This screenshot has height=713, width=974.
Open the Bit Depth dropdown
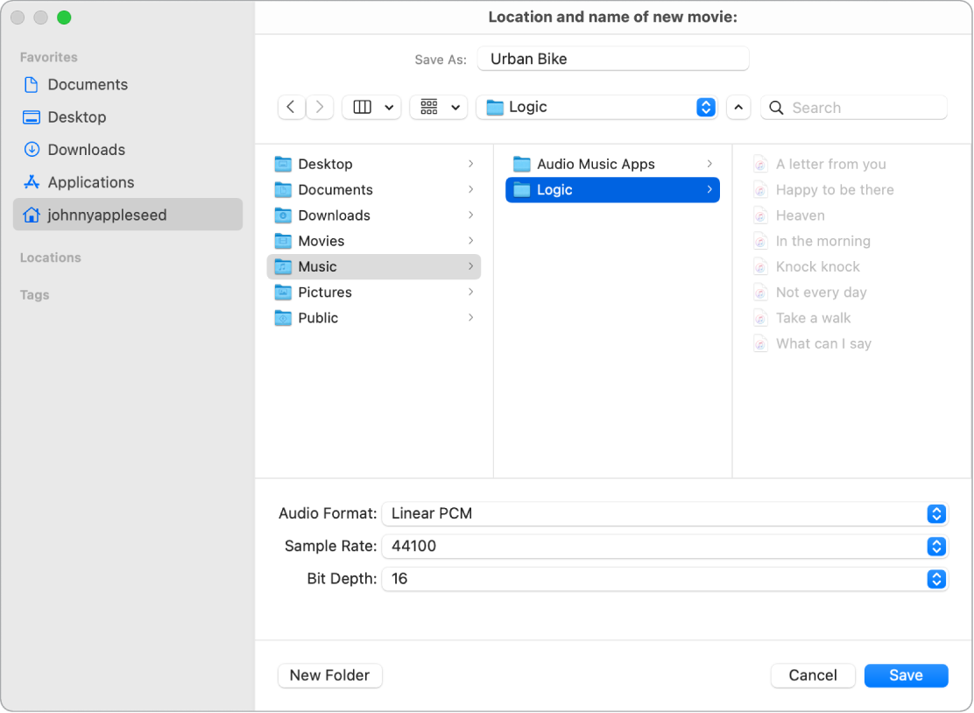tap(935, 579)
